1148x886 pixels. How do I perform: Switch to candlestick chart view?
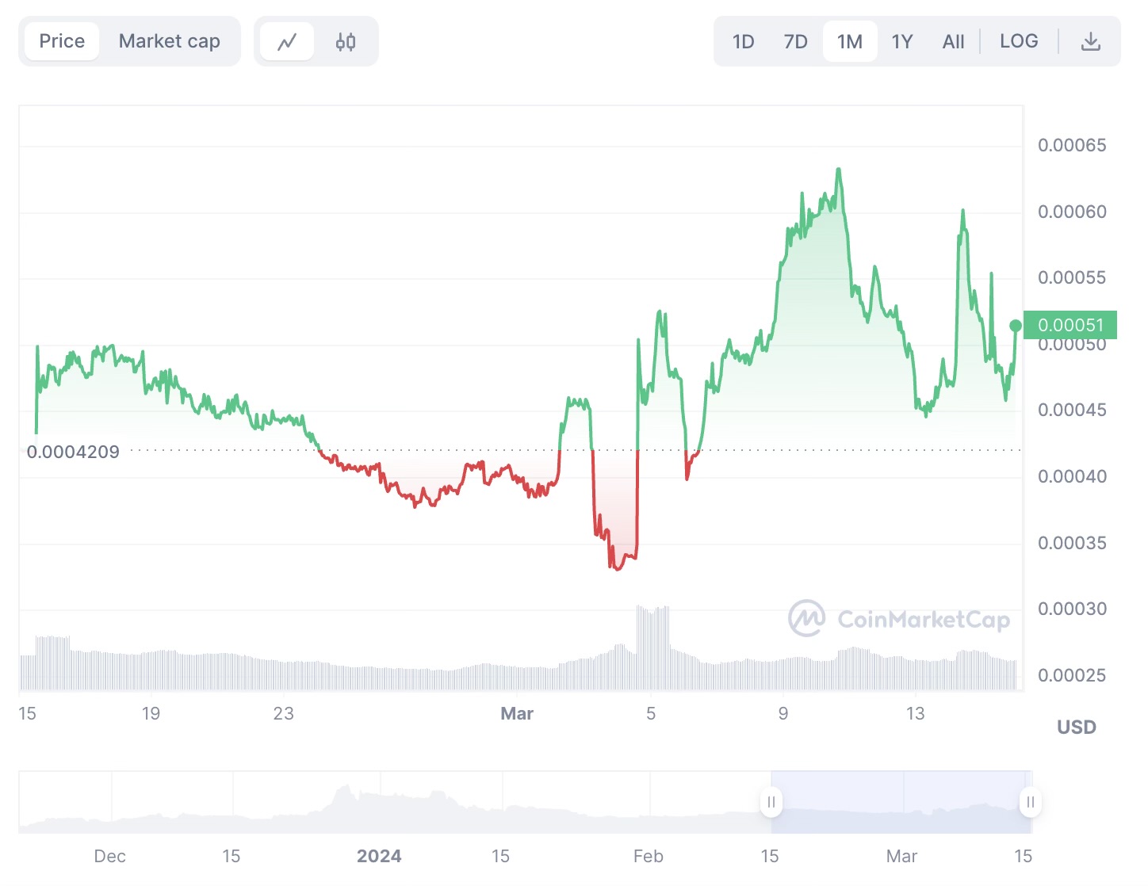[346, 41]
